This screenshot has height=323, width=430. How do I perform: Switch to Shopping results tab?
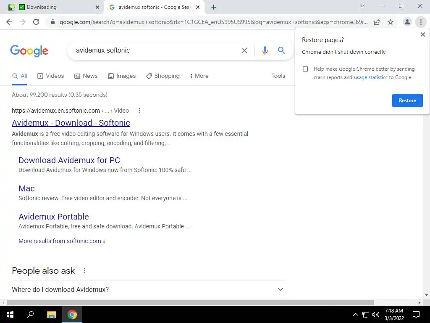(163, 76)
